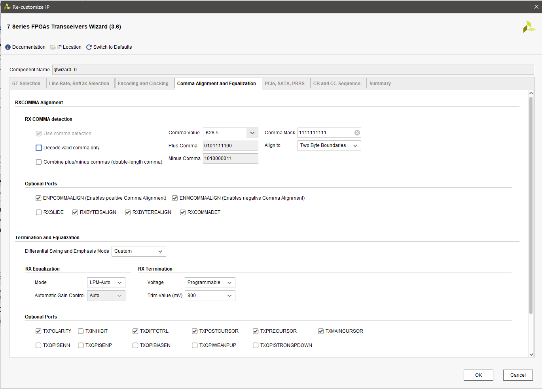Click the OK button
542x389 pixels.
(x=478, y=375)
